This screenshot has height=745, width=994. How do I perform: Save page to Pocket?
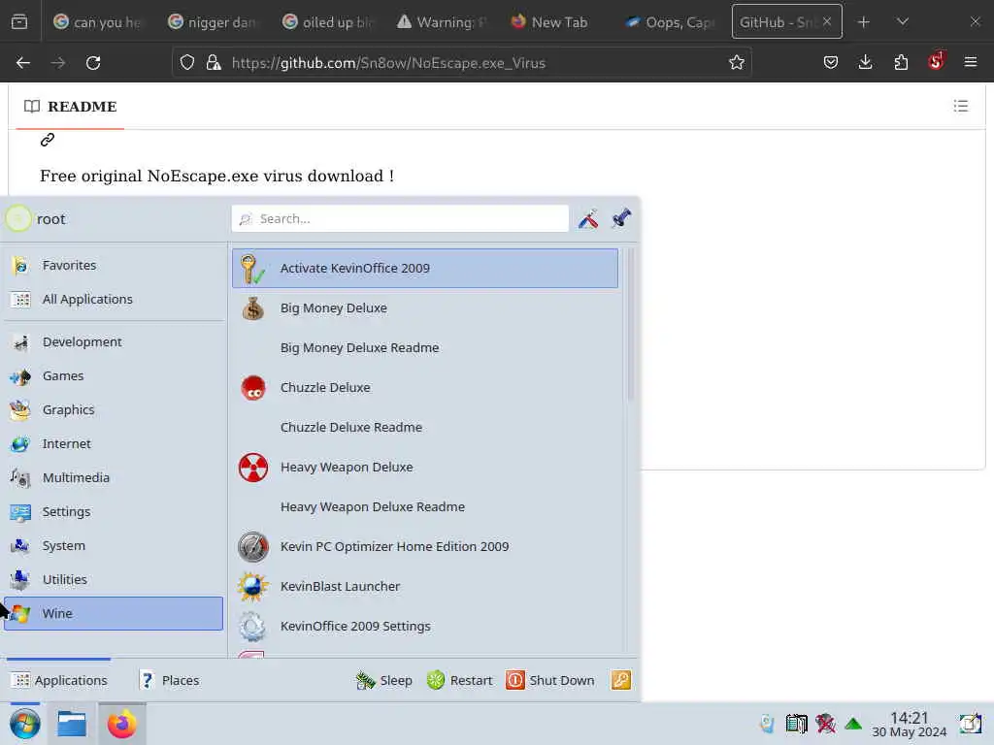click(x=831, y=62)
